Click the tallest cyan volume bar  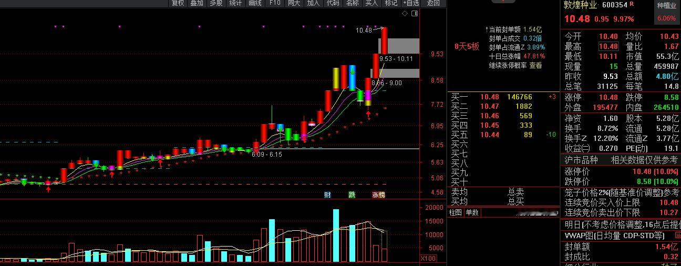pos(336,236)
